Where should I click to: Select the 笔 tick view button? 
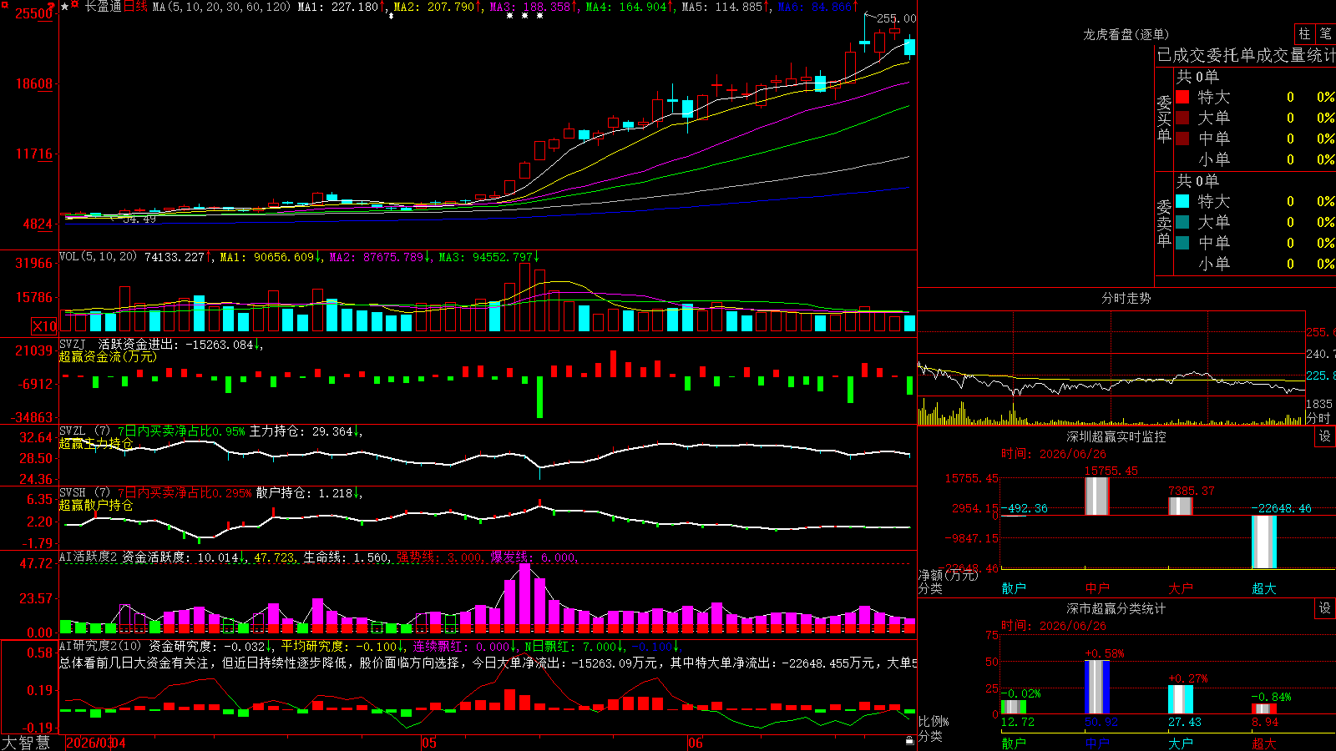point(1325,34)
